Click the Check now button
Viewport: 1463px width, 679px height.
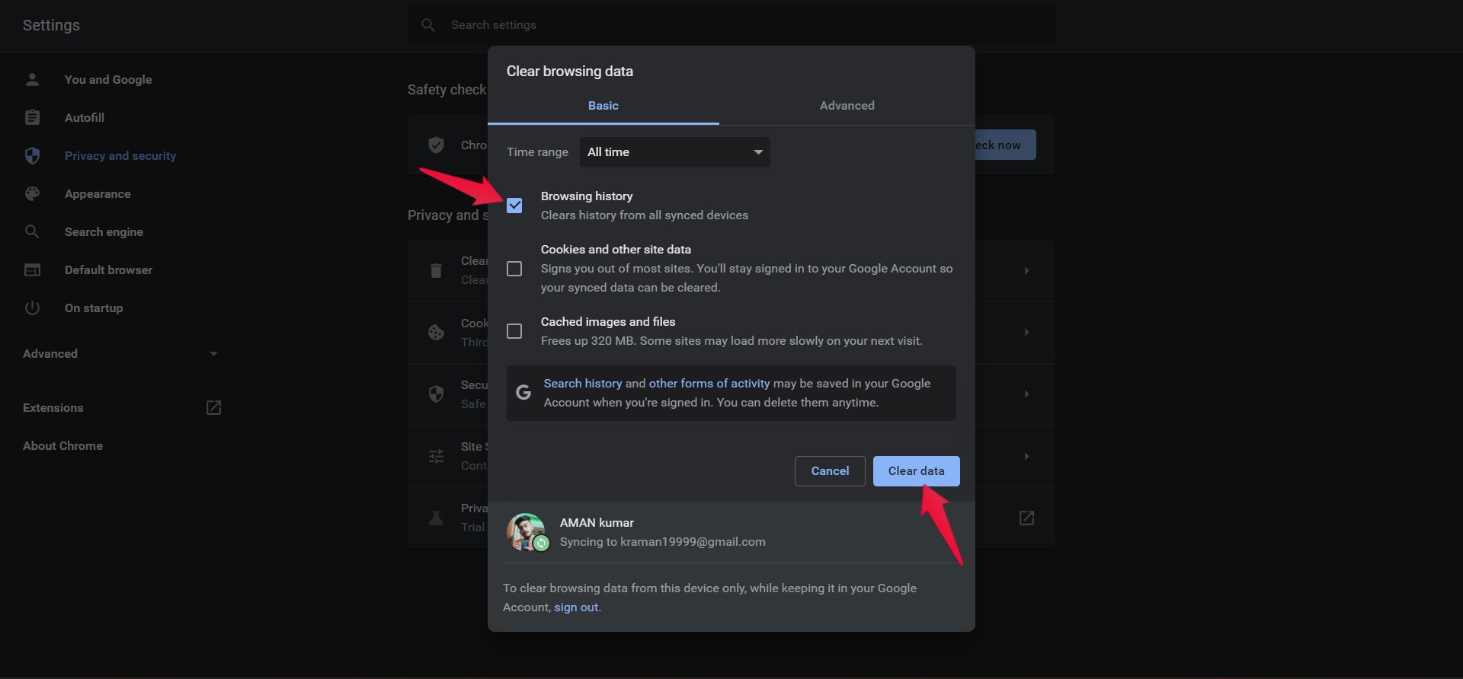click(x=1006, y=145)
